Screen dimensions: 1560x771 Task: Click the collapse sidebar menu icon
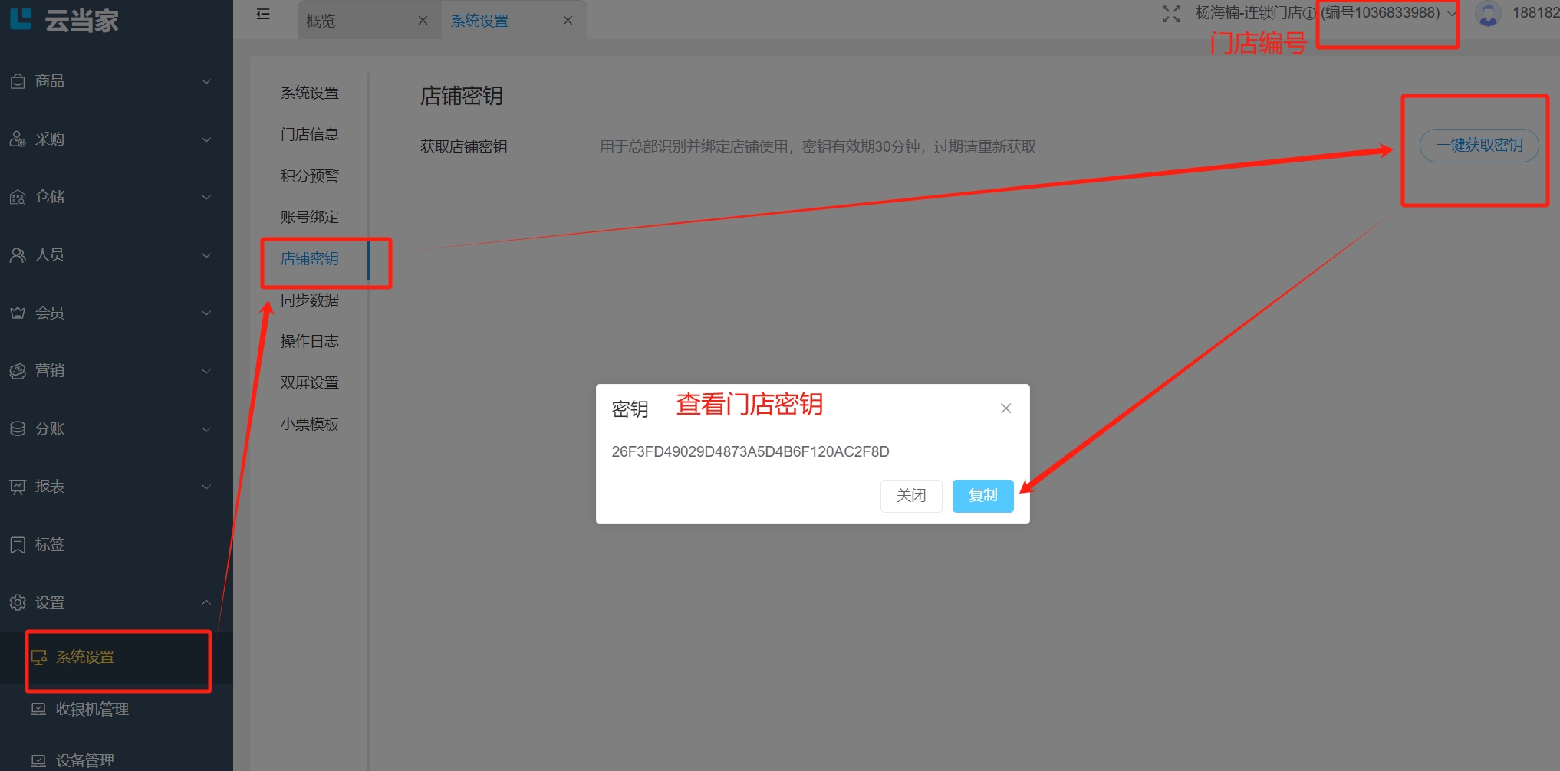263,14
